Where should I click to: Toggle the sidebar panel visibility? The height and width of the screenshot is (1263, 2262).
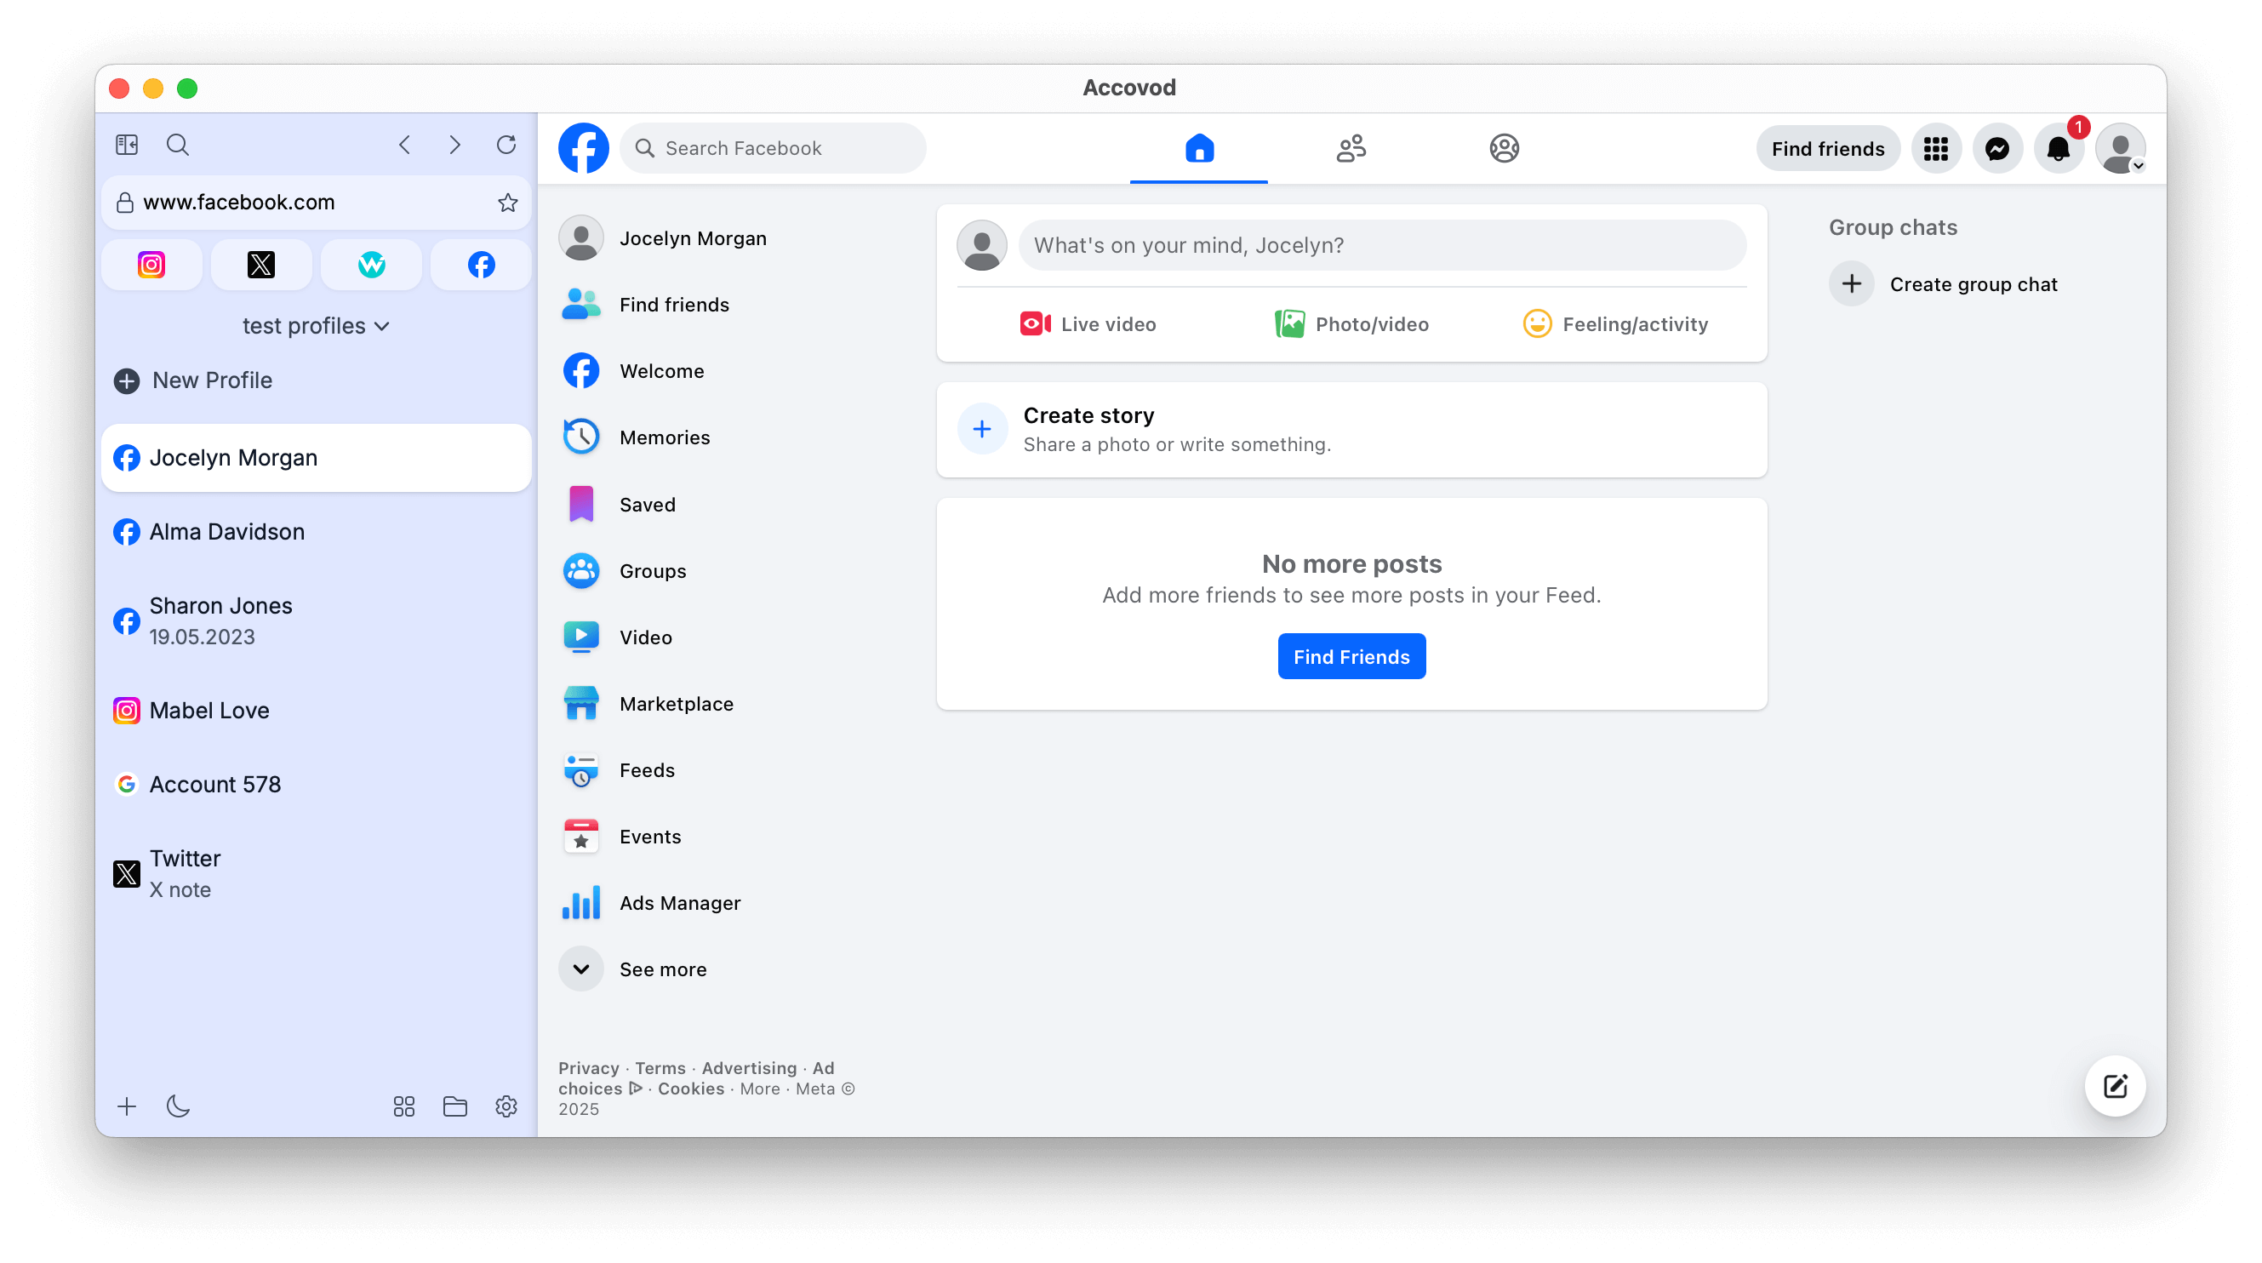click(127, 145)
